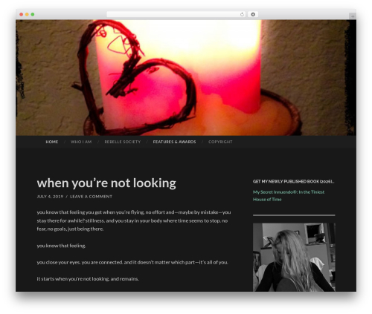
Task: Click the sidebar black-and-white author photo
Action: click(x=294, y=258)
